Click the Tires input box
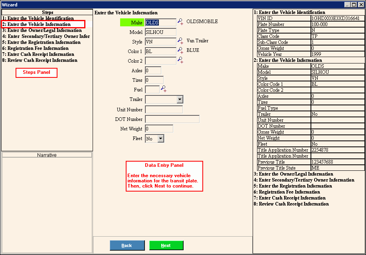Viewport: 366px width, 255px height. [154, 80]
